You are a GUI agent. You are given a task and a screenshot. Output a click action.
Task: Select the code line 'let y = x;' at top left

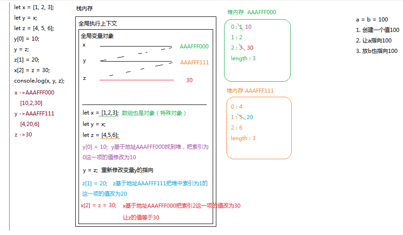coord(26,18)
